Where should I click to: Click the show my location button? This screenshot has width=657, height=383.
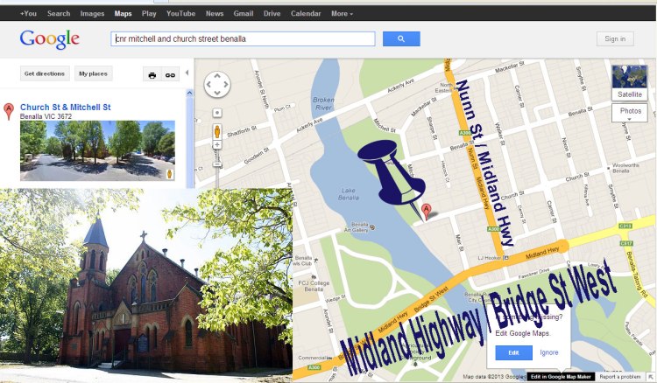tap(217, 113)
